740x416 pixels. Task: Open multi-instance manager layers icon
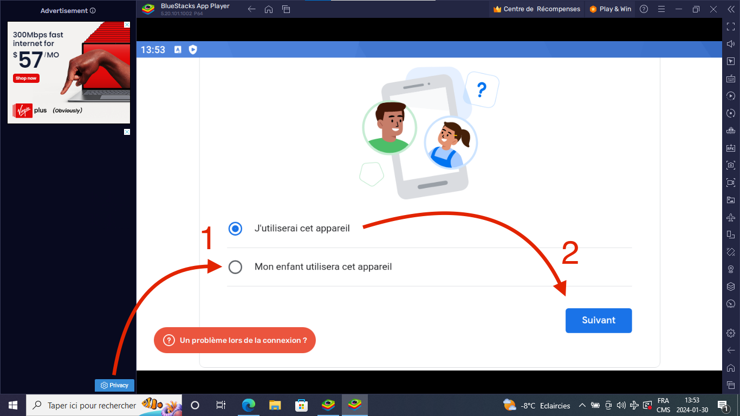coord(731,287)
